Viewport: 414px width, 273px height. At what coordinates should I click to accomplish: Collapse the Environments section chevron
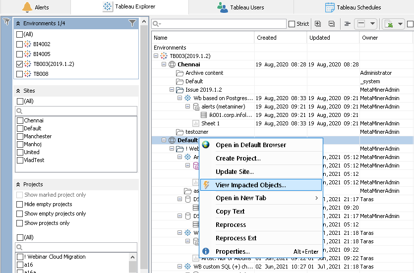pos(18,23)
